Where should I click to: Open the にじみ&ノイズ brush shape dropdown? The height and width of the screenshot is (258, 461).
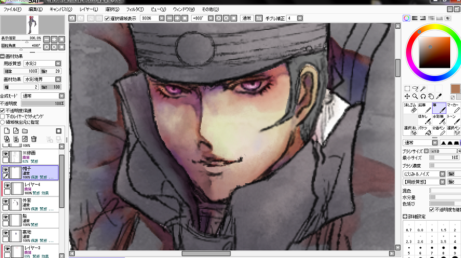(442, 174)
